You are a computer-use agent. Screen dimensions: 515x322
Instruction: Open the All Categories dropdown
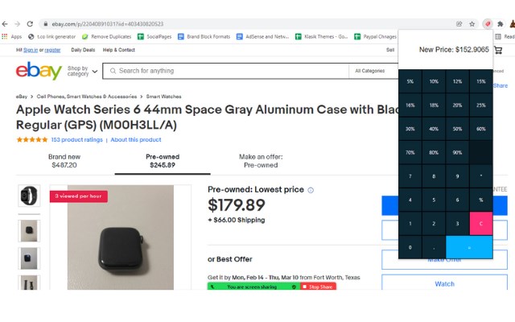click(374, 71)
